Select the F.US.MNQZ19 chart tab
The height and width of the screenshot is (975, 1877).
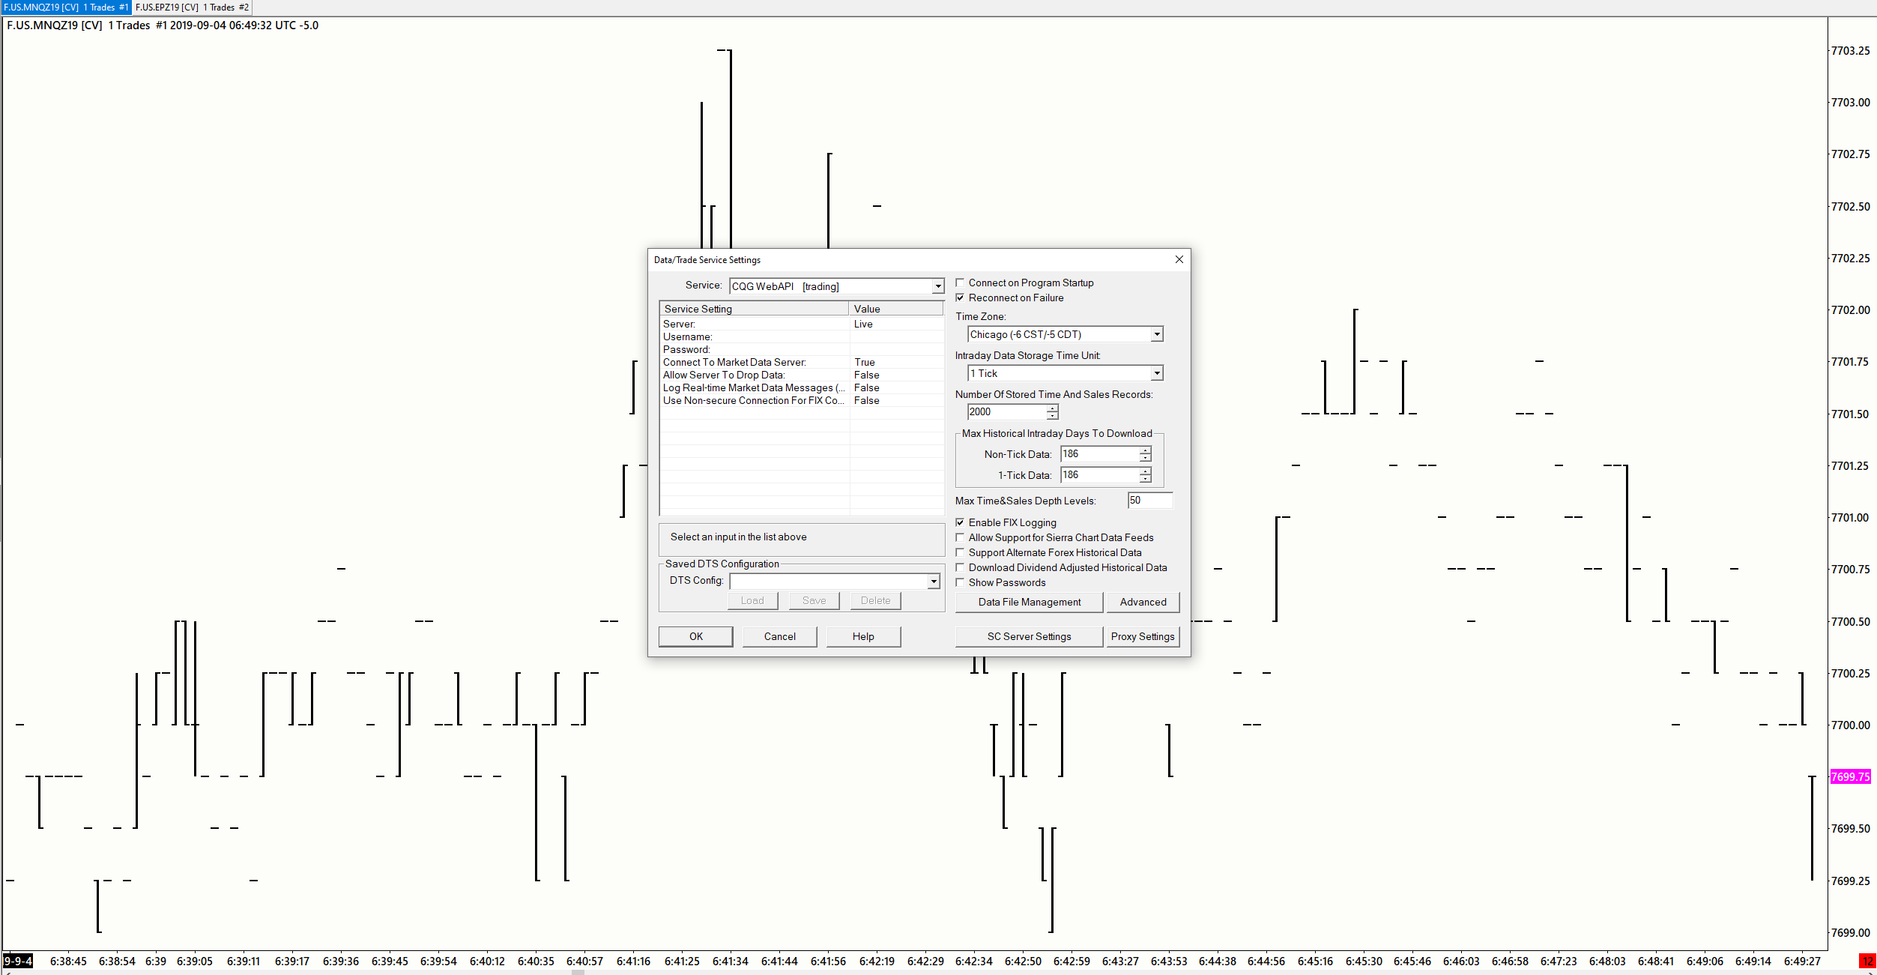65,7
